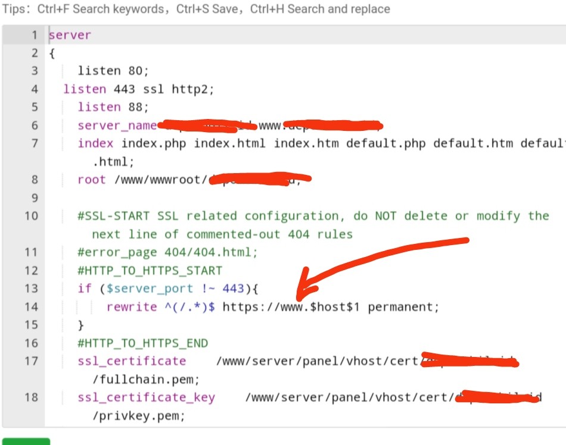Click '/fullchain.pem;' wrapped text
This screenshot has width=566, height=445.
pos(146,380)
